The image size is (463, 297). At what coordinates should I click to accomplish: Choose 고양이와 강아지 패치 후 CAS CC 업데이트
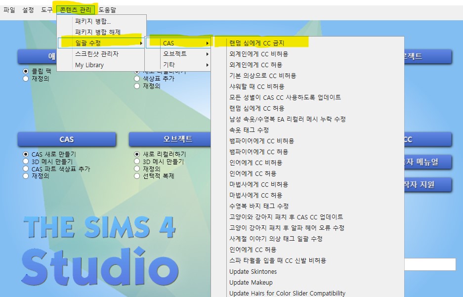tap(307, 217)
